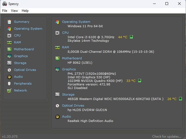Click the green CPU temperature indicator

click(131, 37)
